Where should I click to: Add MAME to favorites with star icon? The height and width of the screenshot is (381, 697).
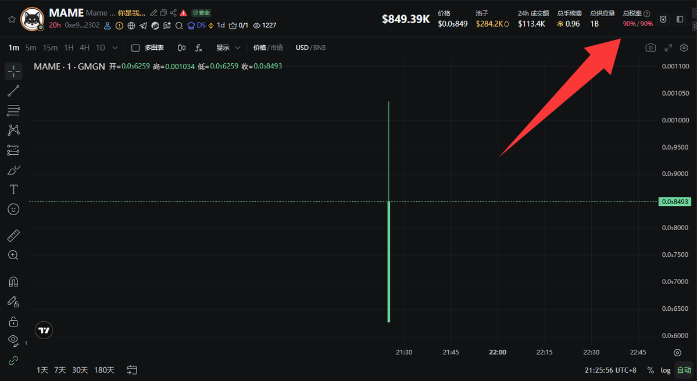pos(12,19)
